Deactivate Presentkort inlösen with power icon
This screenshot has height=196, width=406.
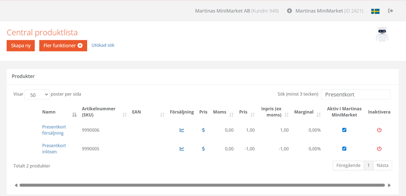(x=379, y=149)
